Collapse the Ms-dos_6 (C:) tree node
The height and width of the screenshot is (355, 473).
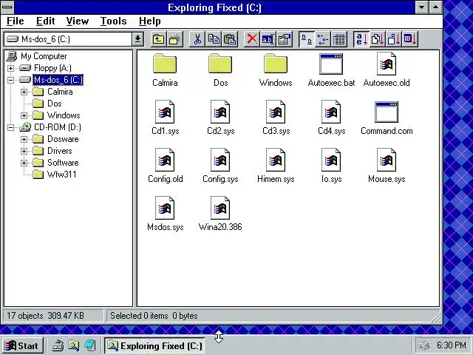[10, 80]
